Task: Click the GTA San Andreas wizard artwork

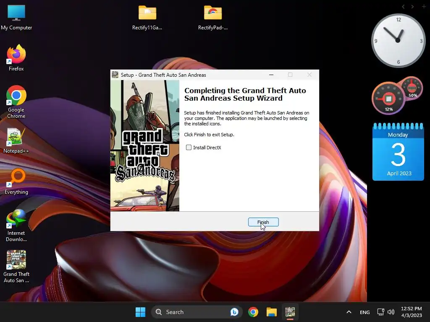Action: (145, 145)
